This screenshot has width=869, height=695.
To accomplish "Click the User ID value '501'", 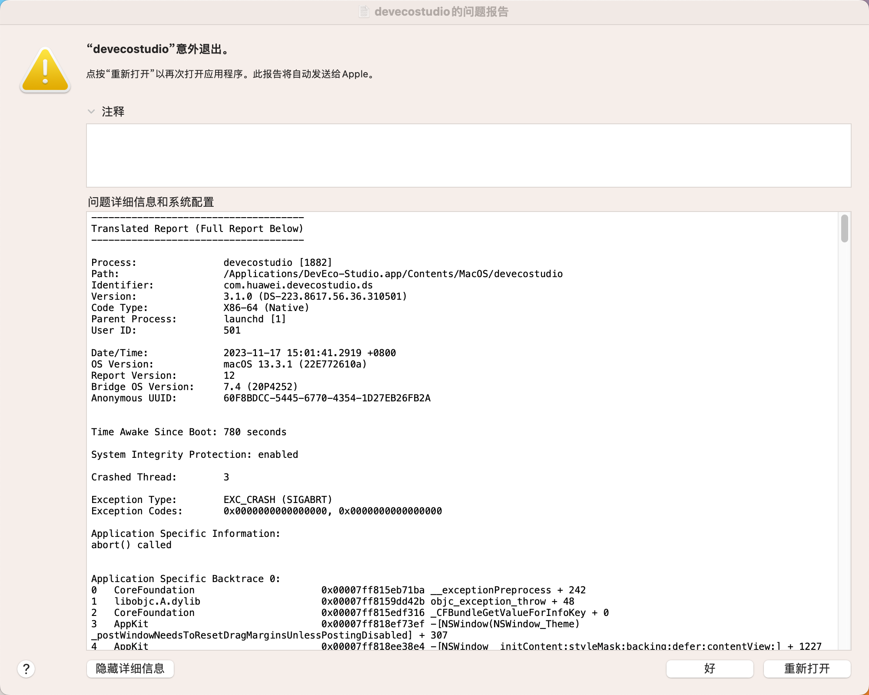I will 232,331.
